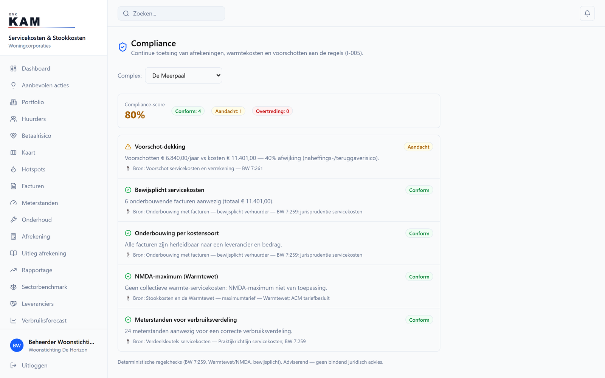Click the Conform: 4 badge
Image resolution: width=605 pixels, height=378 pixels.
pyautogui.click(x=188, y=111)
